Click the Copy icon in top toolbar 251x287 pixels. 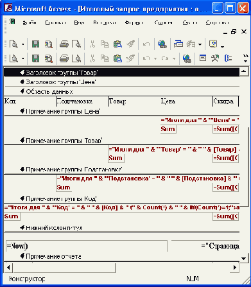point(105,44)
